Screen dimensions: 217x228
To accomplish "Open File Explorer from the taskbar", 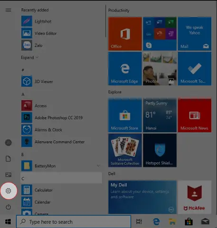I will point(172,221).
